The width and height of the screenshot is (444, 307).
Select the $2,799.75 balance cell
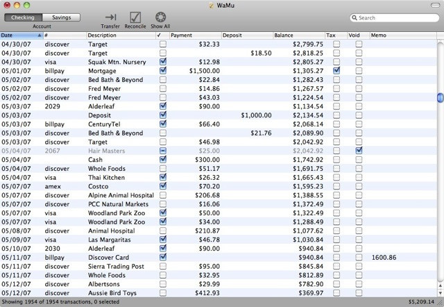point(308,44)
